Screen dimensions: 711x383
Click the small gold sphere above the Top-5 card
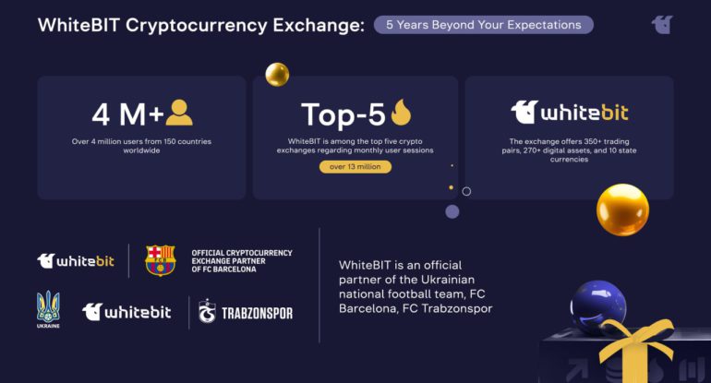click(x=277, y=75)
